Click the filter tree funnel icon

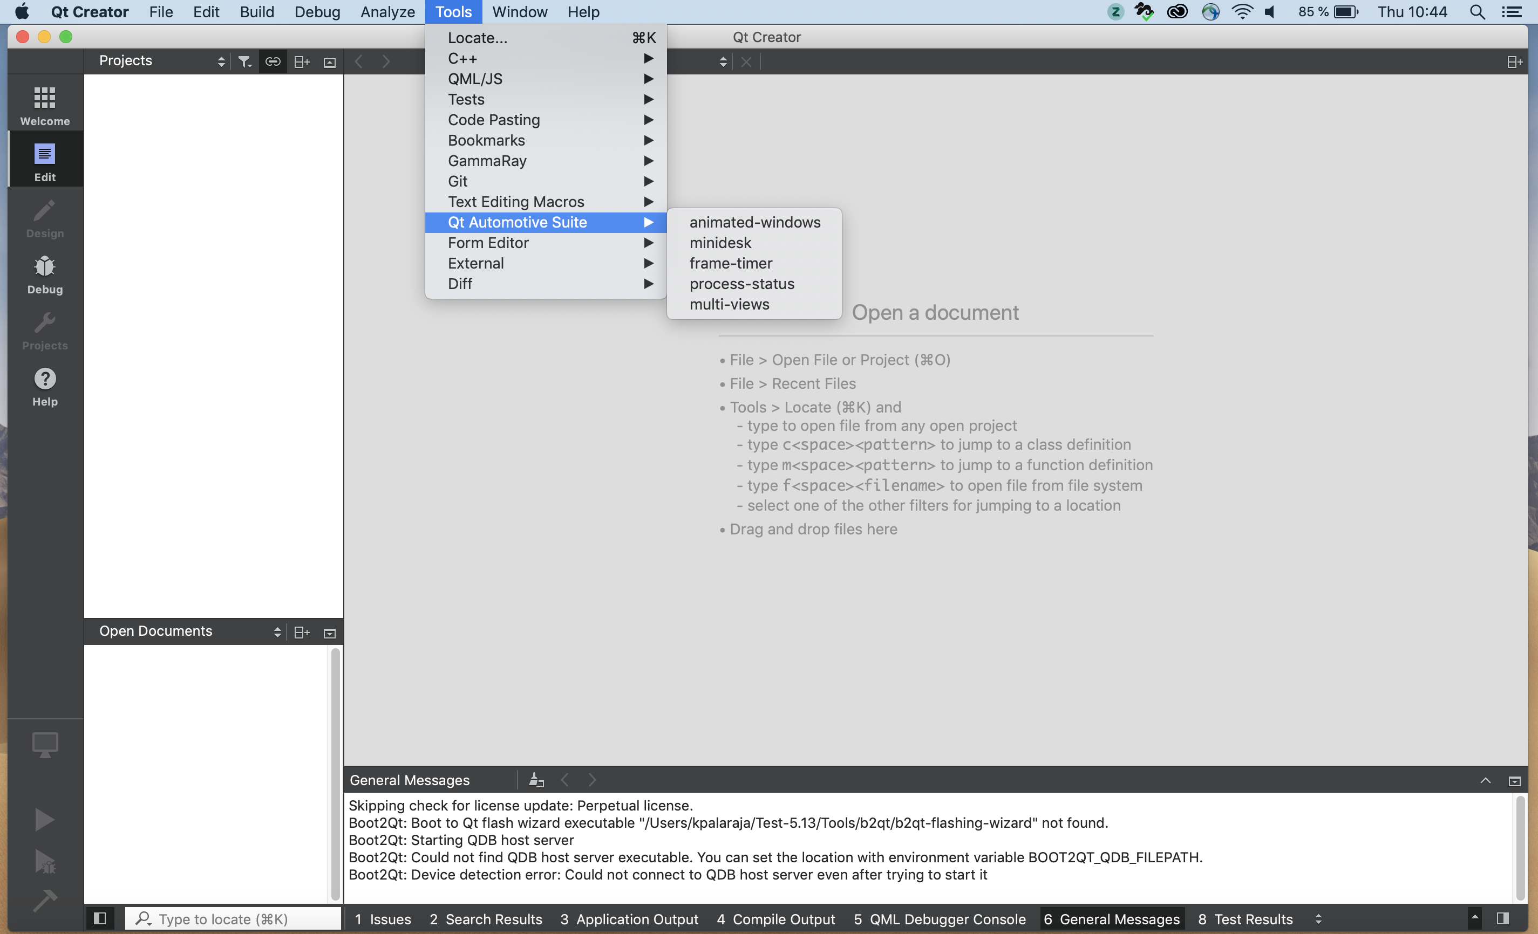tap(244, 61)
